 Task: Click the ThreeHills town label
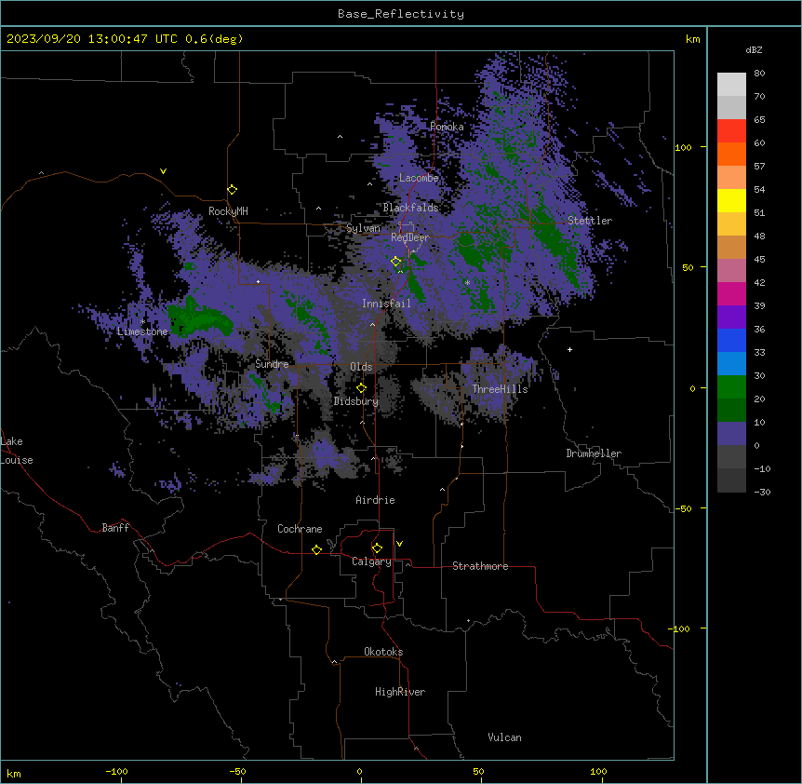point(500,389)
